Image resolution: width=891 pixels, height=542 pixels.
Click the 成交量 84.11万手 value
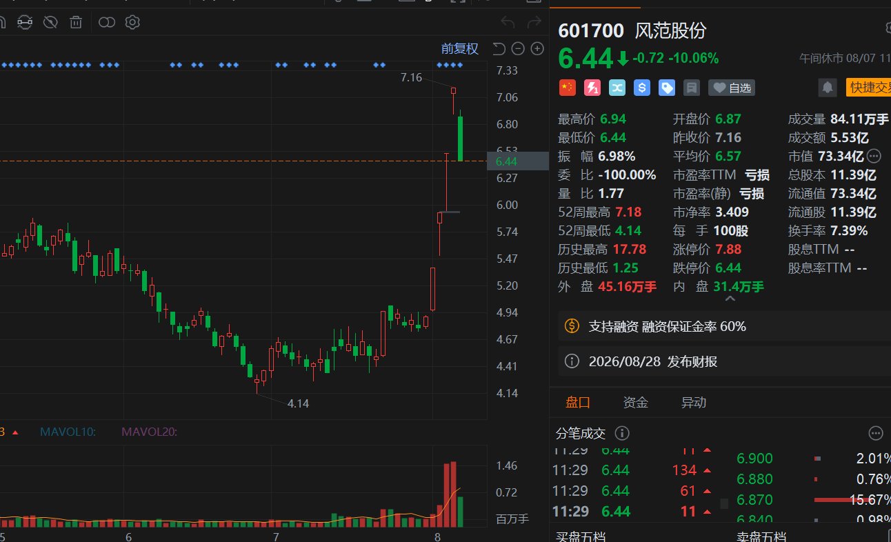tap(860, 119)
